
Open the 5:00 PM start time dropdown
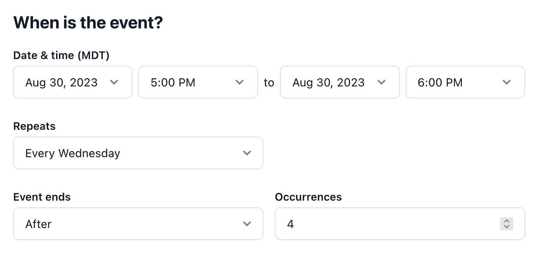coord(198,83)
